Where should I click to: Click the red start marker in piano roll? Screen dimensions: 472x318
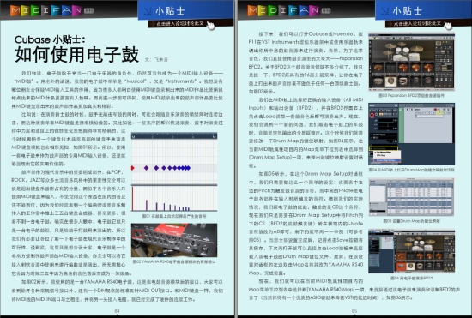click(x=133, y=168)
